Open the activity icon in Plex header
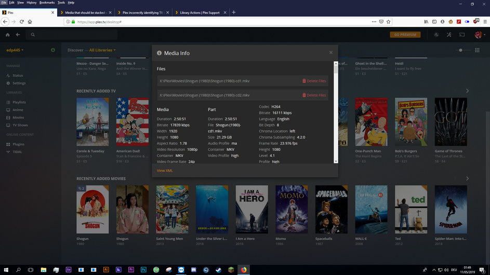Viewport: 490px width, 275px height. (x=436, y=35)
